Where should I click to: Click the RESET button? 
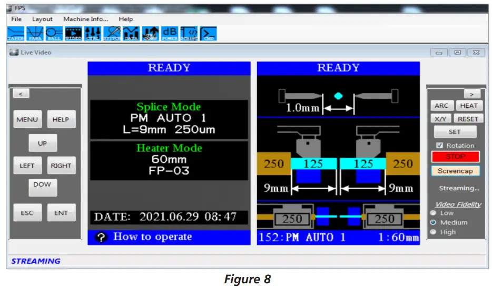[468, 119]
